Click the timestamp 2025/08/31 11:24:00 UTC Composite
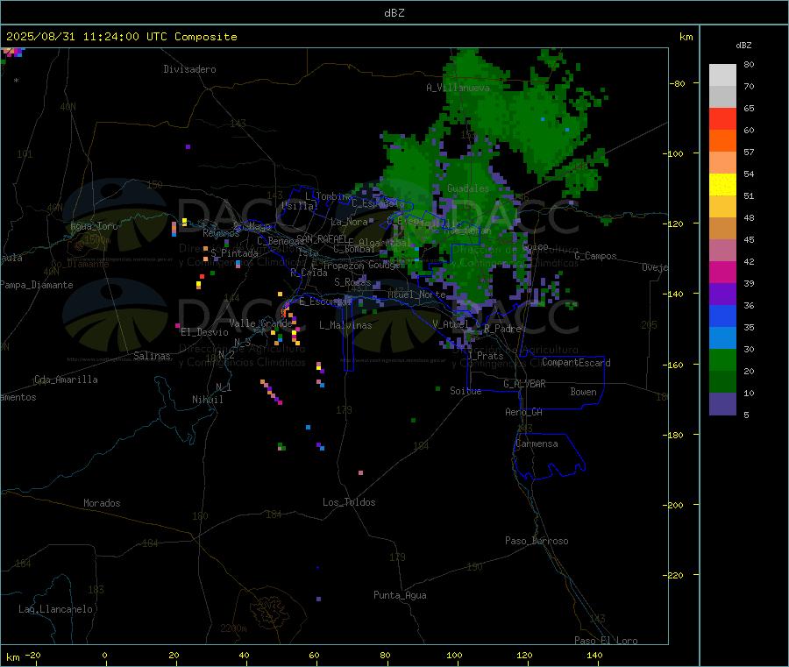Viewport: 789px width, 667px height. pos(121,37)
